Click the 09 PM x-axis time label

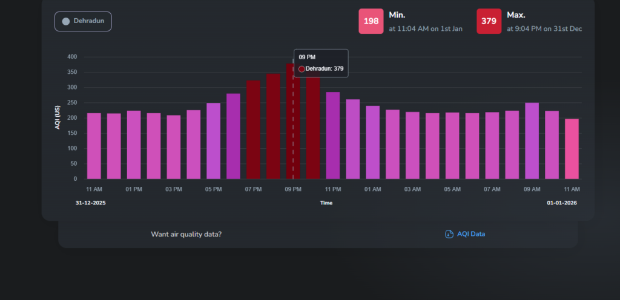(x=293, y=189)
